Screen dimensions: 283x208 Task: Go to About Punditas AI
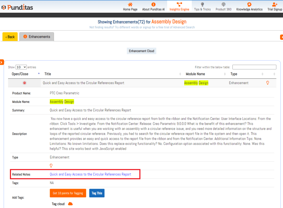tap(153, 7)
